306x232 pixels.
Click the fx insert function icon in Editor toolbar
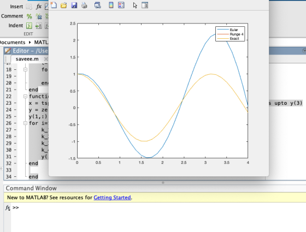[39, 7]
